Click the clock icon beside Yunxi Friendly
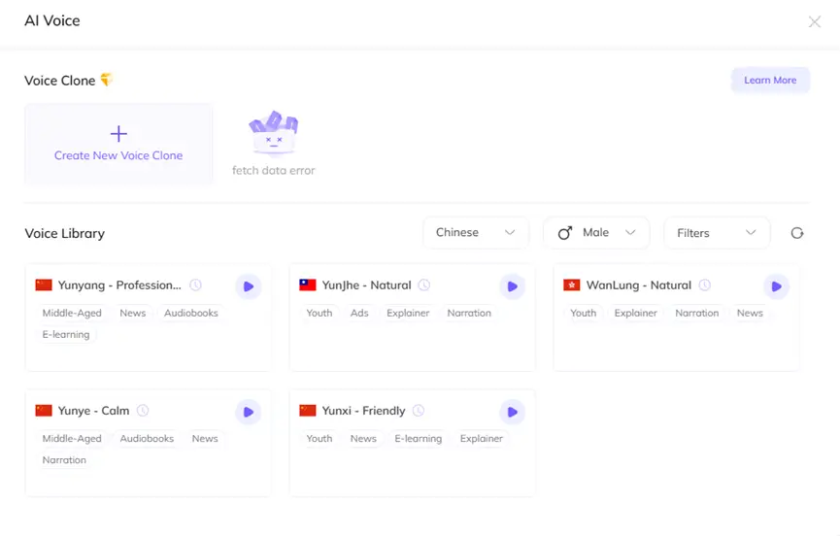840x536 pixels. click(419, 411)
